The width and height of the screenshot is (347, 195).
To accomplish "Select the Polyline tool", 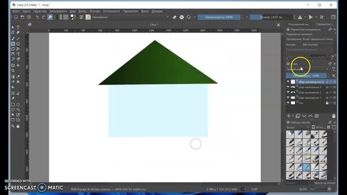I will tap(18, 49).
